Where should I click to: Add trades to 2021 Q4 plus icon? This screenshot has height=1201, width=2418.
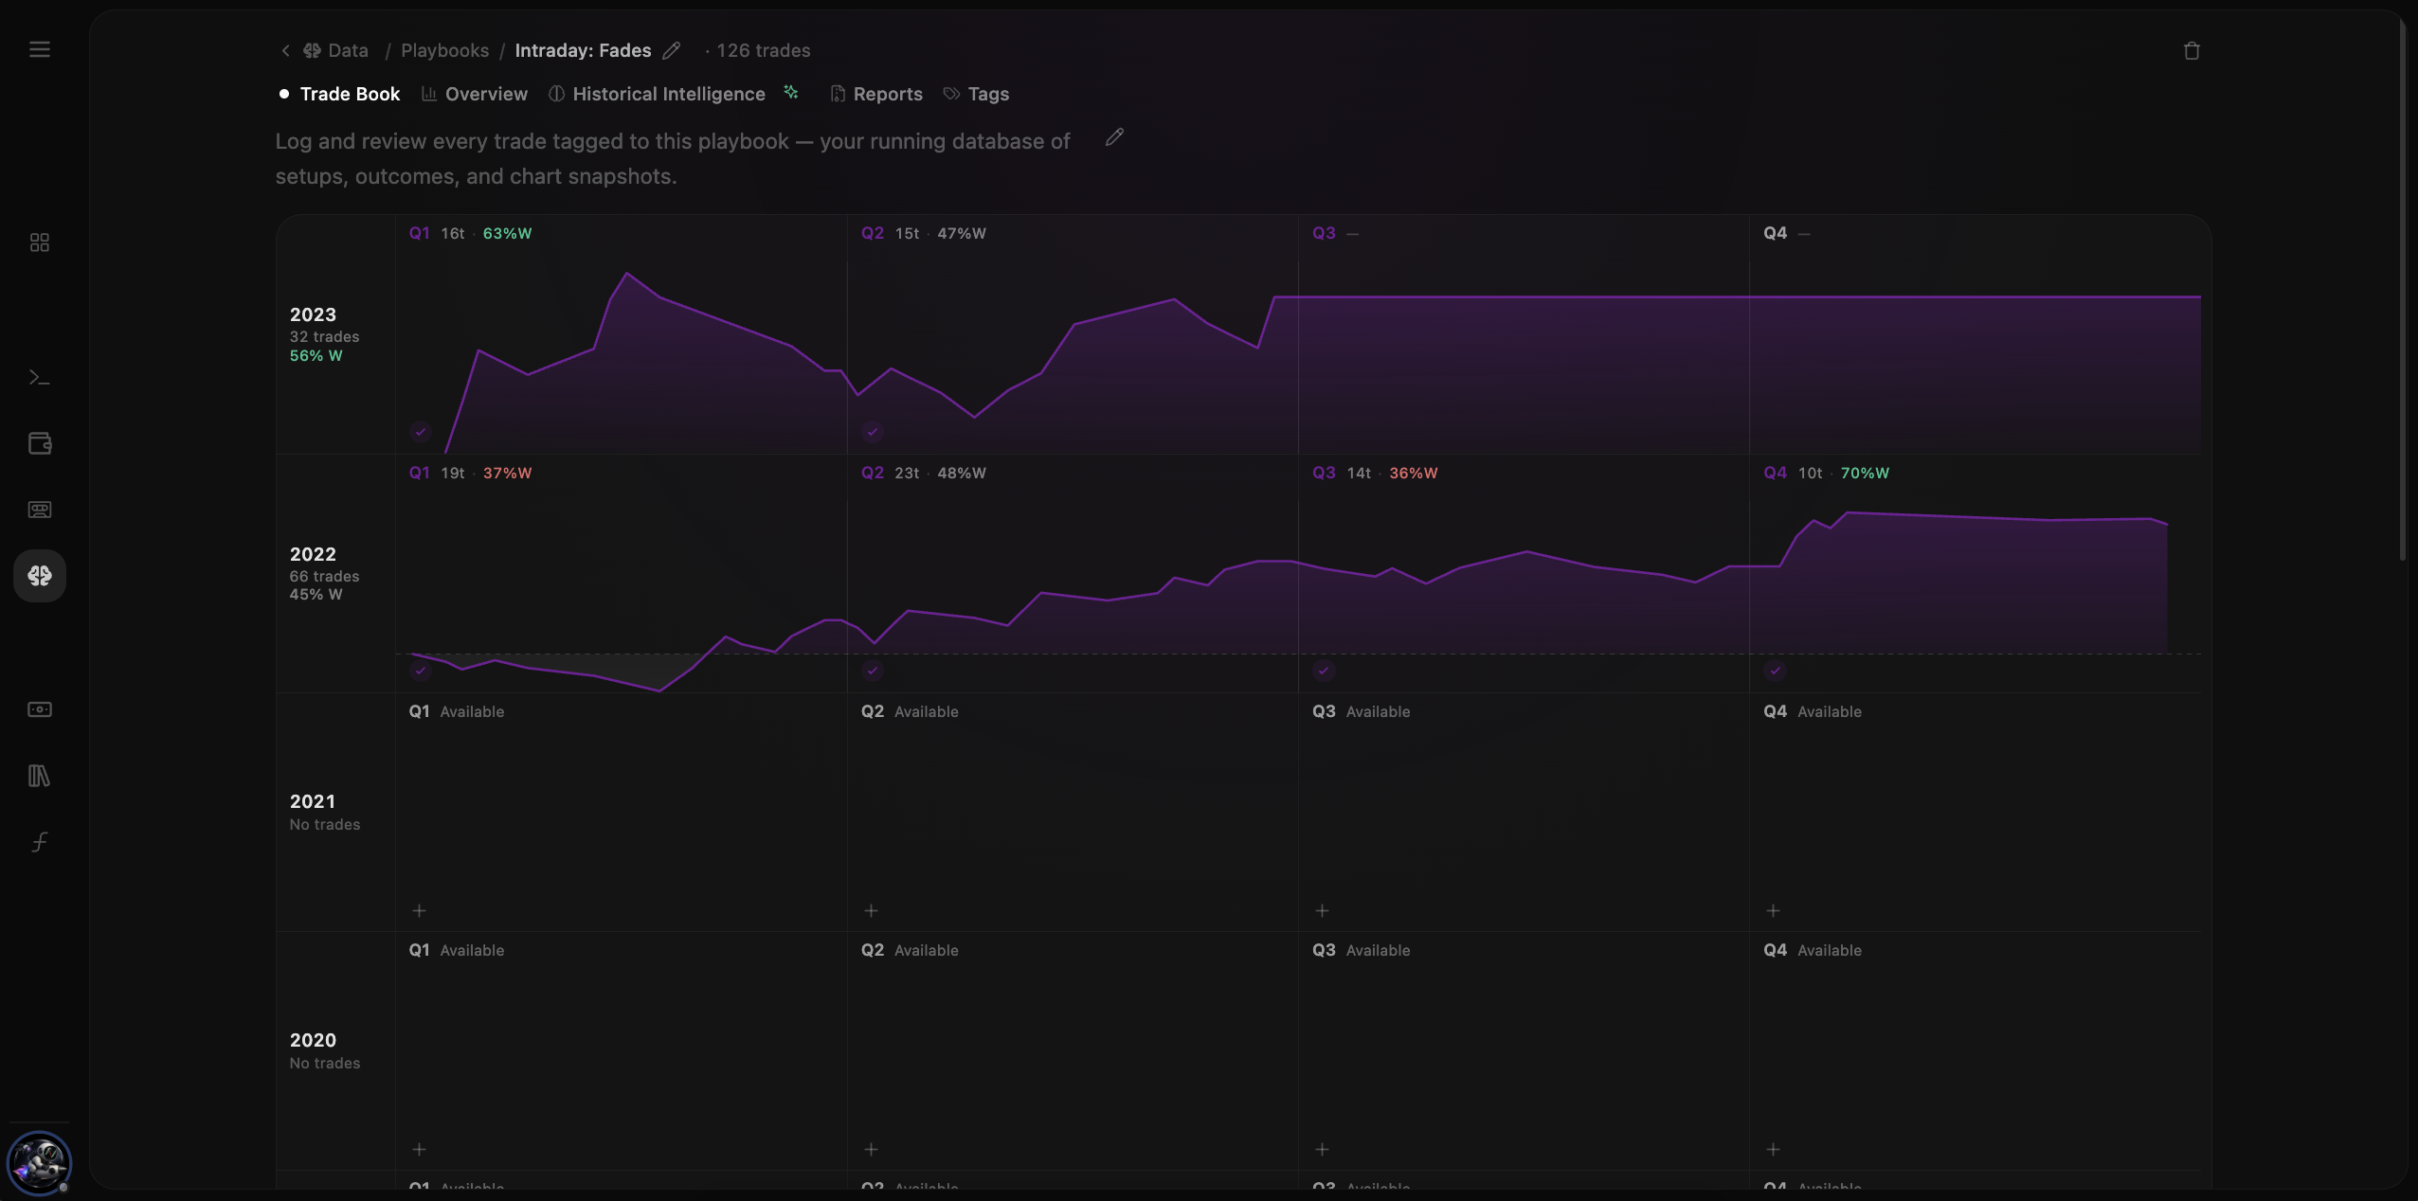1773,910
